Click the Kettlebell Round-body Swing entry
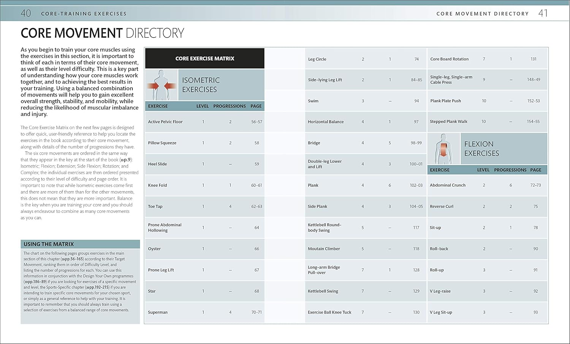Viewport: 570px width, 344px height. (325, 227)
